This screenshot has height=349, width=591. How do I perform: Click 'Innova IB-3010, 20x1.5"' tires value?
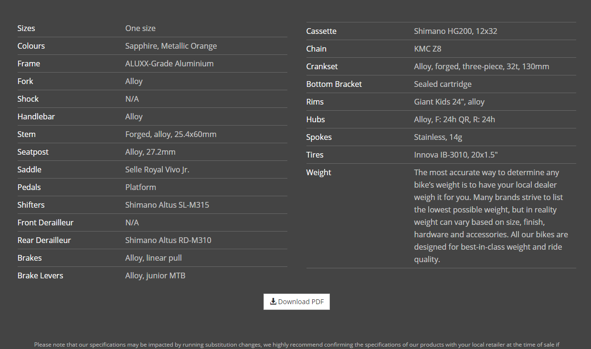tap(456, 155)
